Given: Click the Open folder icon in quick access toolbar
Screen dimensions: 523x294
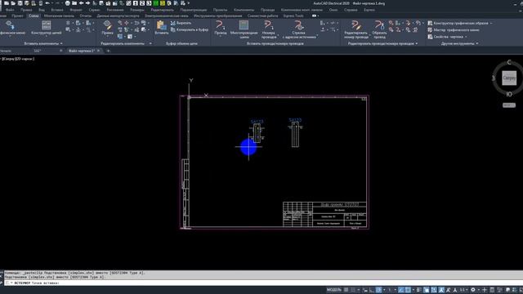Looking at the screenshot, I should (13, 3).
